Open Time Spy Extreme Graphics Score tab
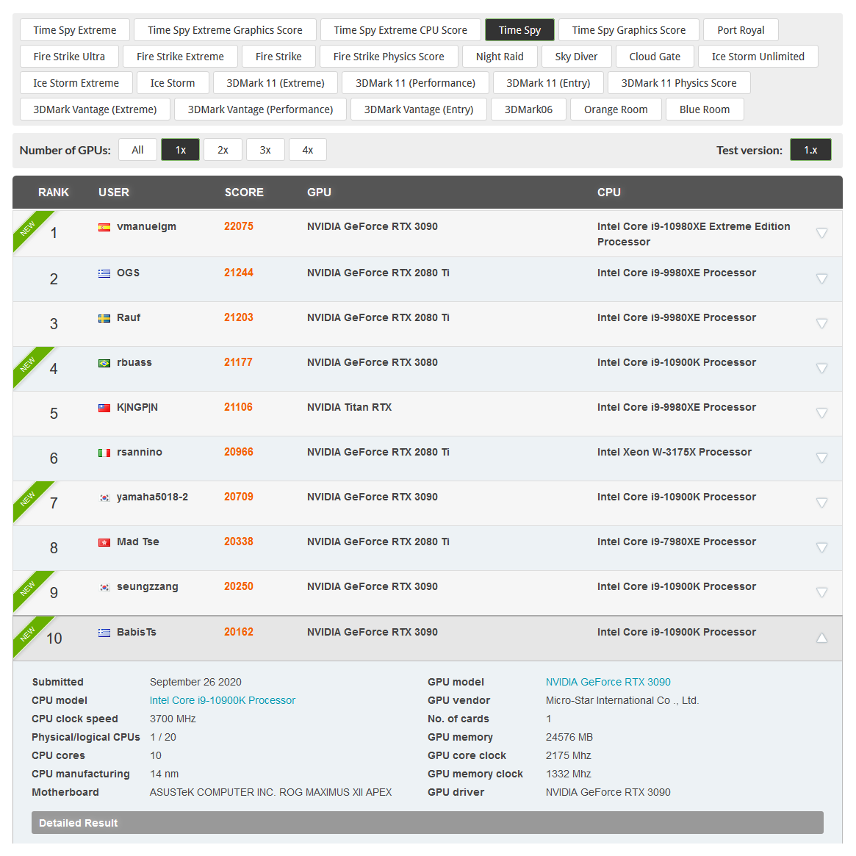 click(225, 30)
